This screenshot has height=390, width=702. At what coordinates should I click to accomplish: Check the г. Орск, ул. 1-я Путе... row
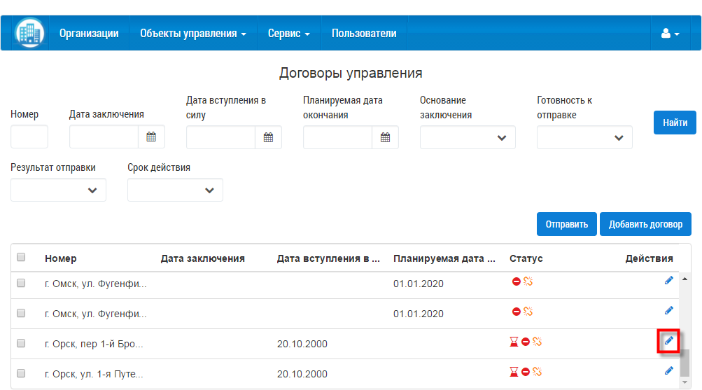21,373
